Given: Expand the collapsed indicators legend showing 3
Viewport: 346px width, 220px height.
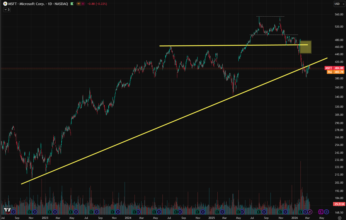Looking at the screenshot, I should [x=7, y=9].
